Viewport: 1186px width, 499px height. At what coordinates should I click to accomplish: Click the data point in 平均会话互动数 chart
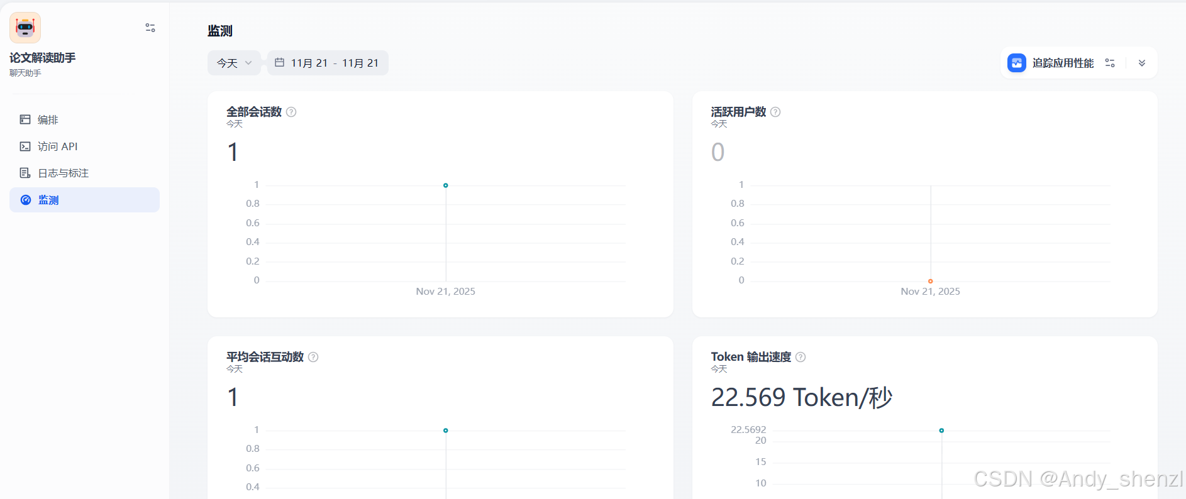[x=446, y=430]
